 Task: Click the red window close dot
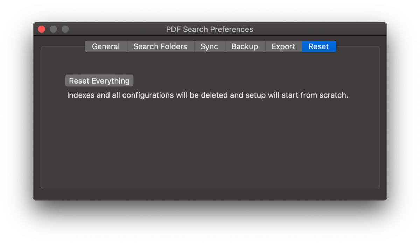point(42,29)
